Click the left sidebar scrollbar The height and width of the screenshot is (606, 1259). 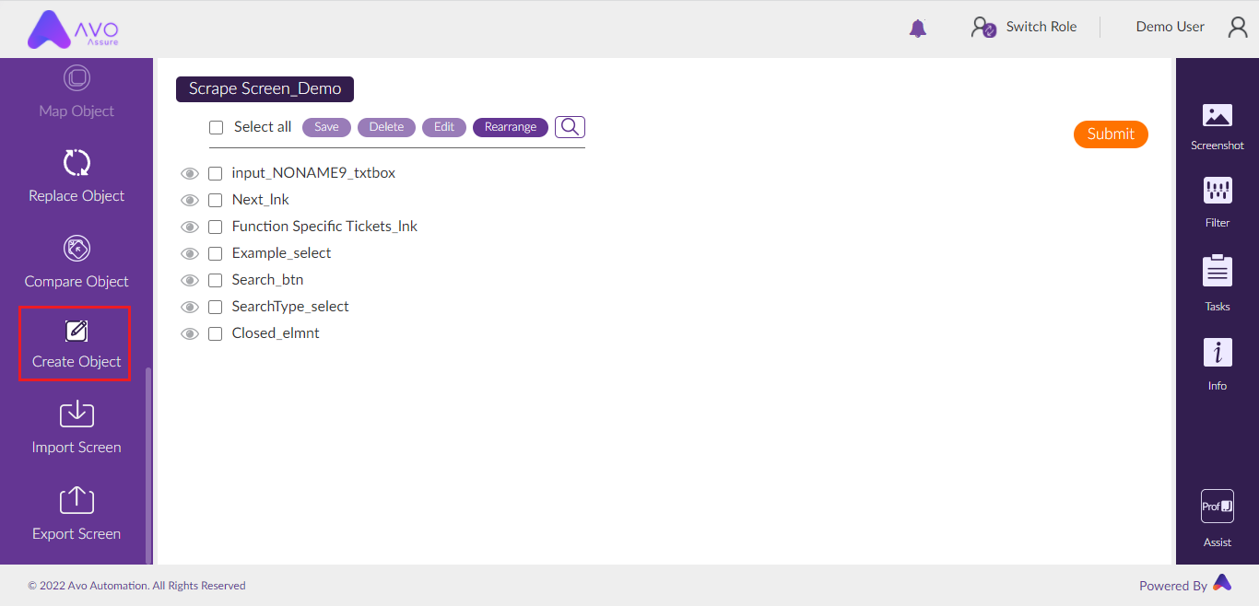[149, 465]
